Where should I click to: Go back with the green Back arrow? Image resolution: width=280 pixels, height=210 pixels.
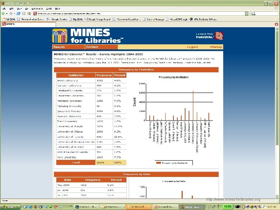3,13
